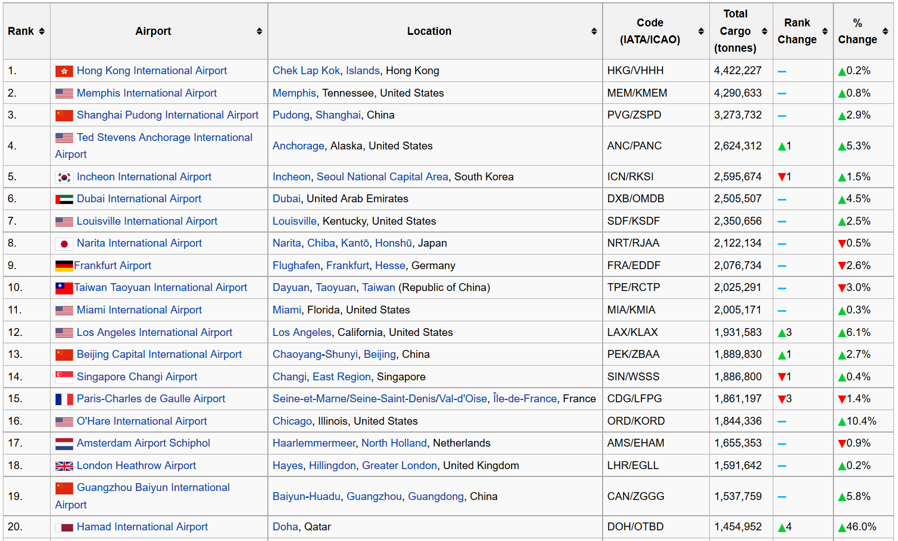Screen dimensions: 898x541
Task: Click the US flag beside Memphis International Airport
Action: coord(64,94)
